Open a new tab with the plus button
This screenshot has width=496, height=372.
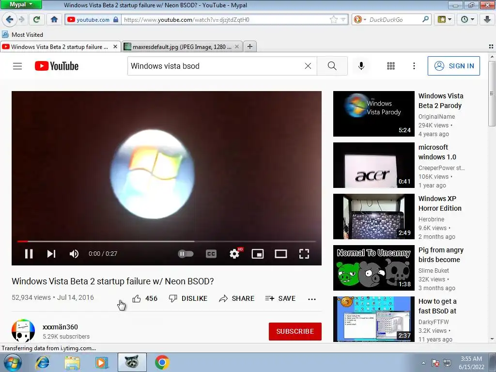[x=250, y=46]
